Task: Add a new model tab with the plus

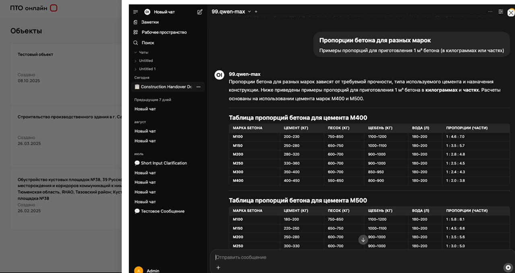Action: [x=256, y=12]
